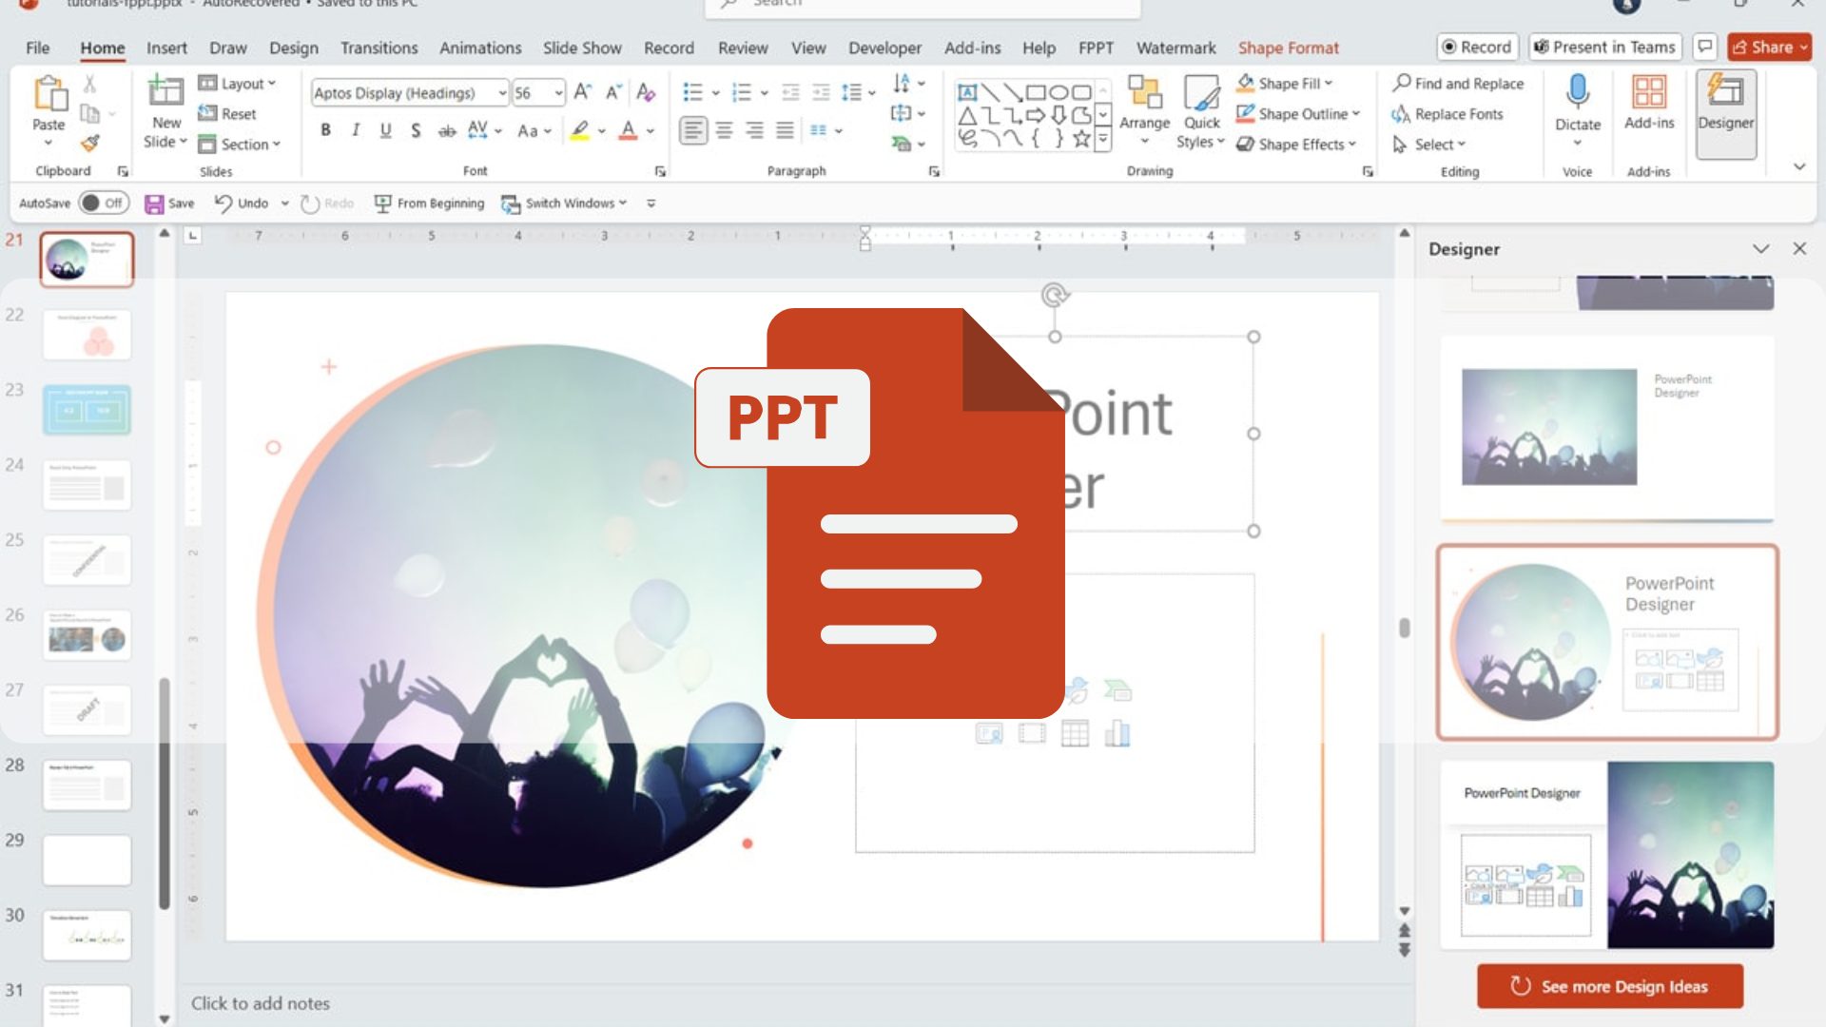The height and width of the screenshot is (1027, 1826).
Task: Expand the Layout dropdown
Action: [x=271, y=84]
